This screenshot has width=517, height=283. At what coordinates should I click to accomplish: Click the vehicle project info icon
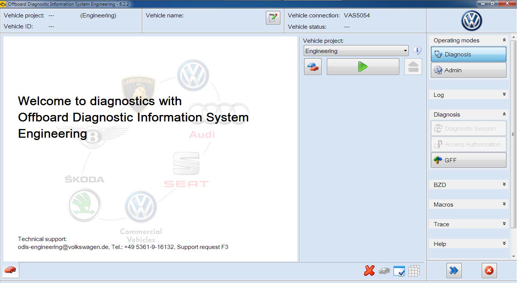pyautogui.click(x=417, y=51)
